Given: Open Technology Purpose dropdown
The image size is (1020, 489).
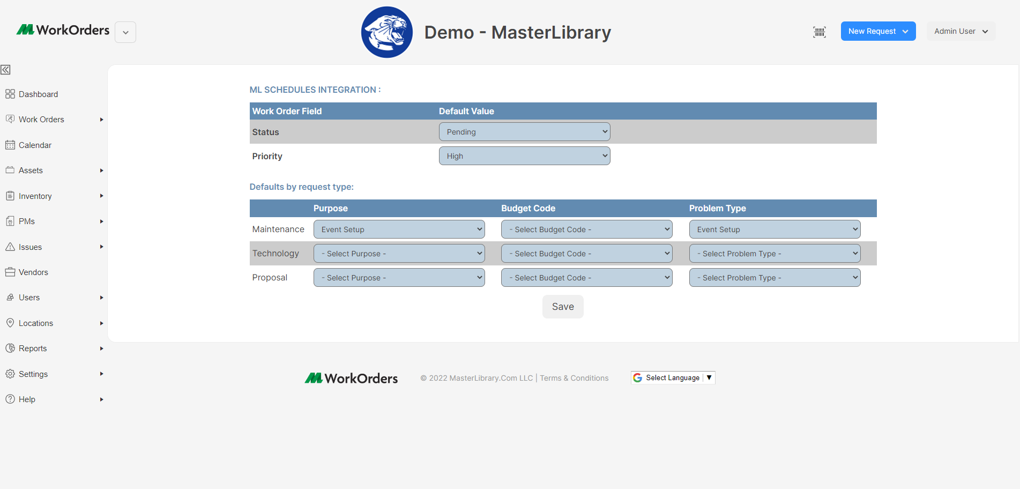Looking at the screenshot, I should pos(399,254).
